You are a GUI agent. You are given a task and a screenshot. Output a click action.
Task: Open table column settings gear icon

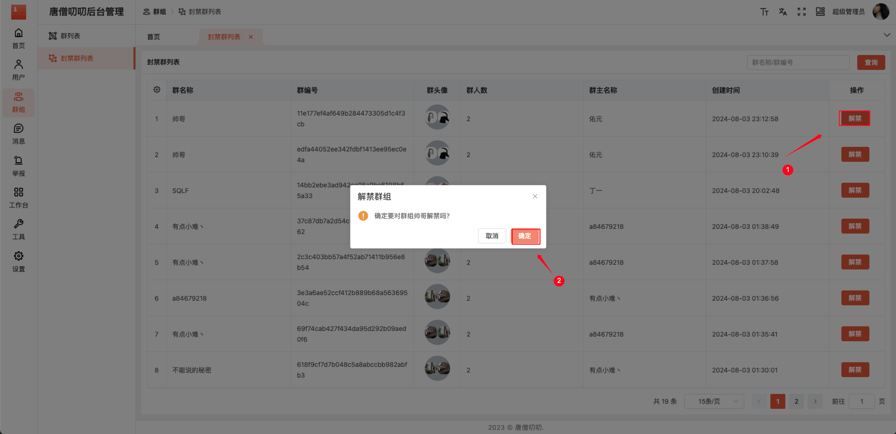click(x=157, y=90)
